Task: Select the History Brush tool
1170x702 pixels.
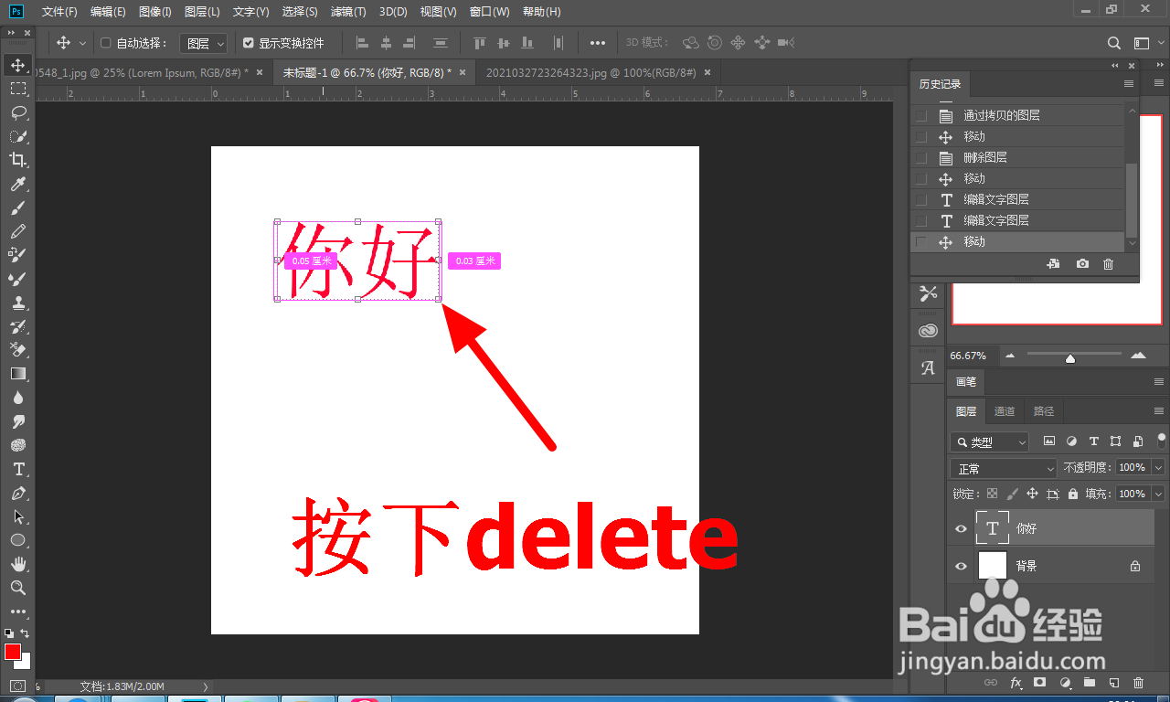Action: [17, 326]
